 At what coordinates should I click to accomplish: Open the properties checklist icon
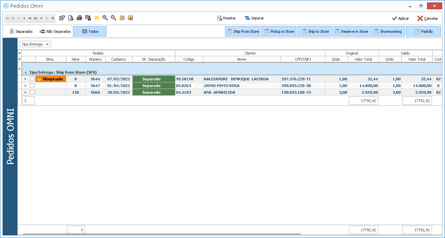point(62,18)
